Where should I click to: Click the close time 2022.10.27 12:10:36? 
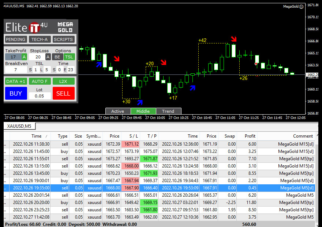180,217
